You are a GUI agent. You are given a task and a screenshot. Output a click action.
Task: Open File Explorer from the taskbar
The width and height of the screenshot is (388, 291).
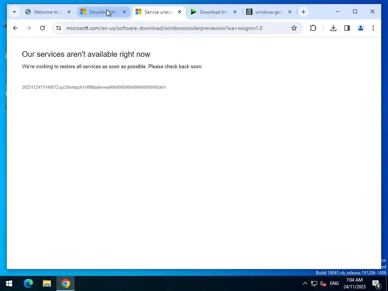[47, 283]
